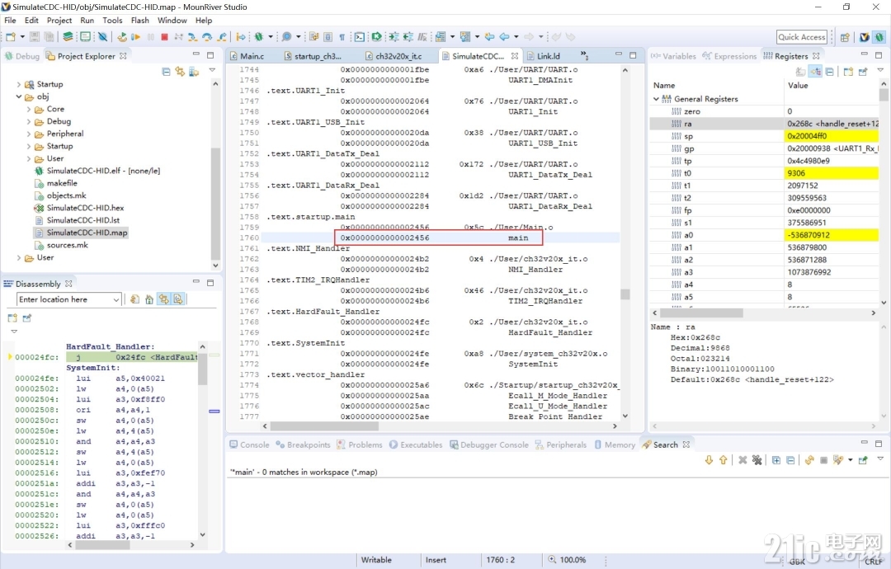The height and width of the screenshot is (569, 891).
Task: Open the Project menu
Action: [59, 21]
